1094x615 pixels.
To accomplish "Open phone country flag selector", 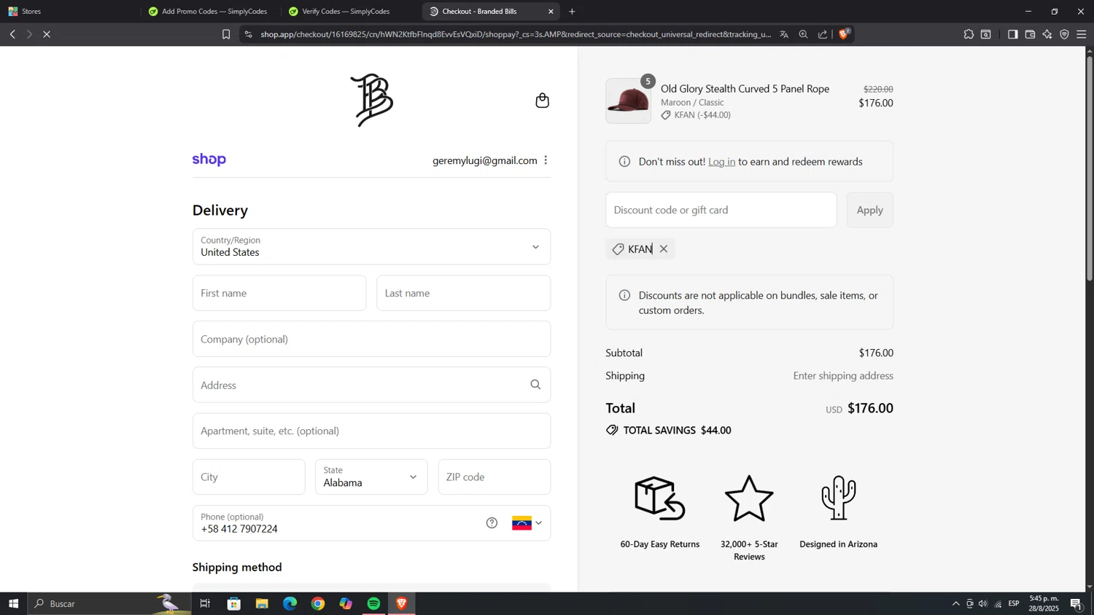I will click(527, 523).
